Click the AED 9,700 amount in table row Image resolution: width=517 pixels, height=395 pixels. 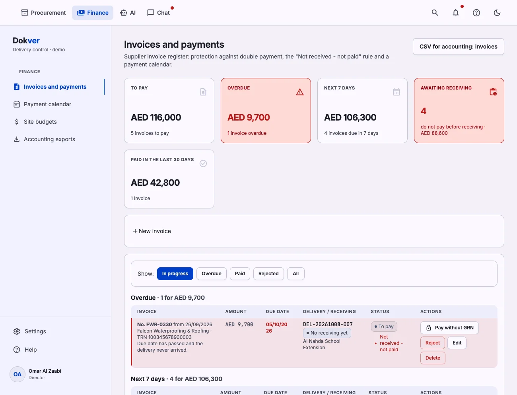[x=239, y=325]
